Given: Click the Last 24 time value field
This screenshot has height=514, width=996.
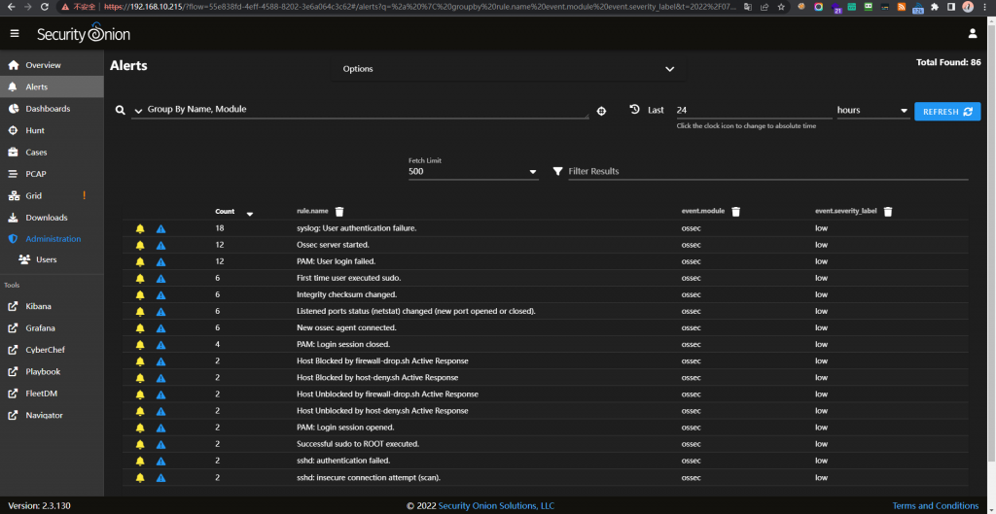Looking at the screenshot, I should 754,111.
